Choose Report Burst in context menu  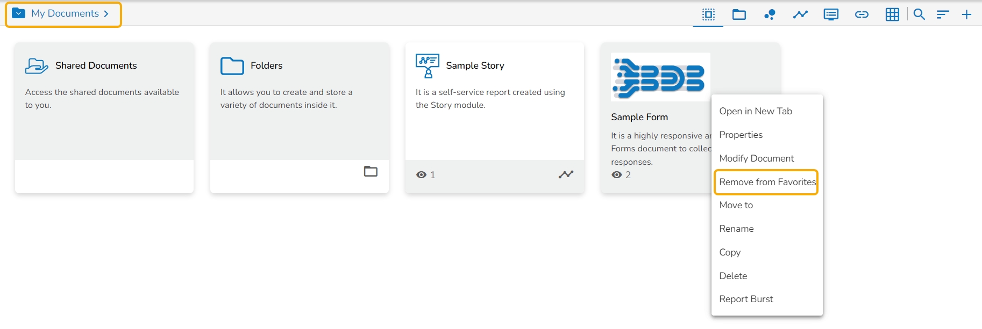point(746,299)
